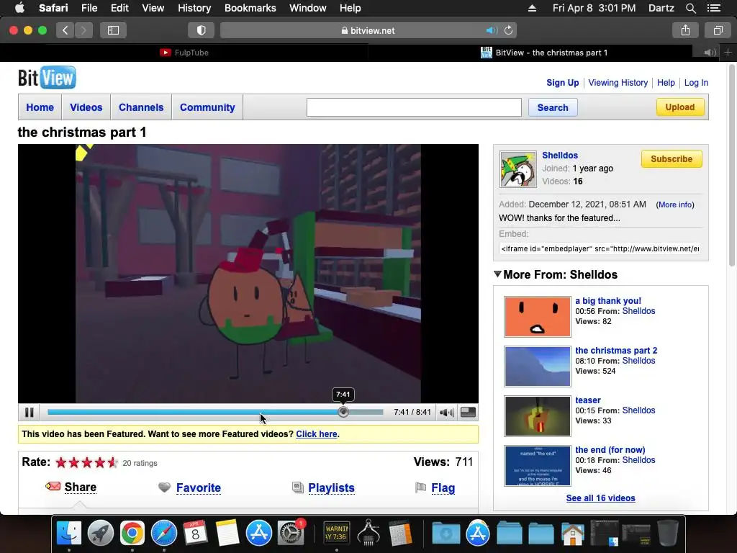Toggle the video player fullscreen icon
This screenshot has width=737, height=553.
coord(468,413)
